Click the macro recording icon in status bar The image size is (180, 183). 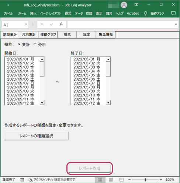[x=22, y=180]
